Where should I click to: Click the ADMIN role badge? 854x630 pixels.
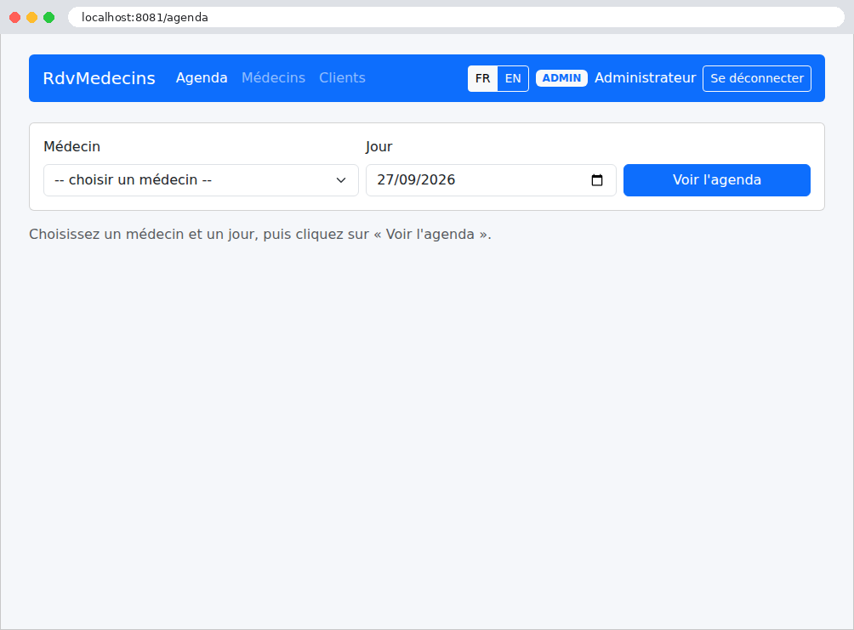pyautogui.click(x=561, y=78)
